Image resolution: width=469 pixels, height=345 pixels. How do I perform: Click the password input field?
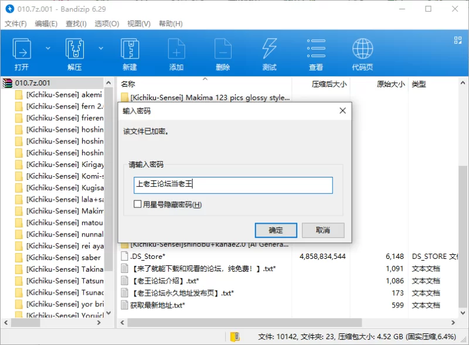pyautogui.click(x=233, y=185)
